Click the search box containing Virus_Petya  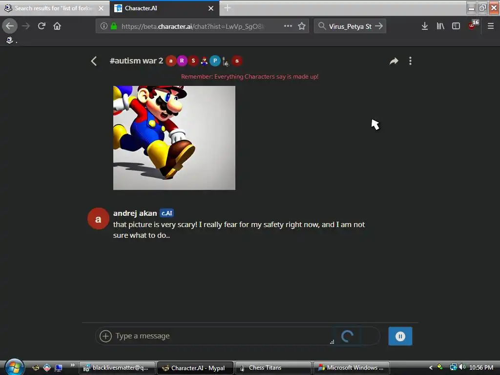pyautogui.click(x=350, y=26)
